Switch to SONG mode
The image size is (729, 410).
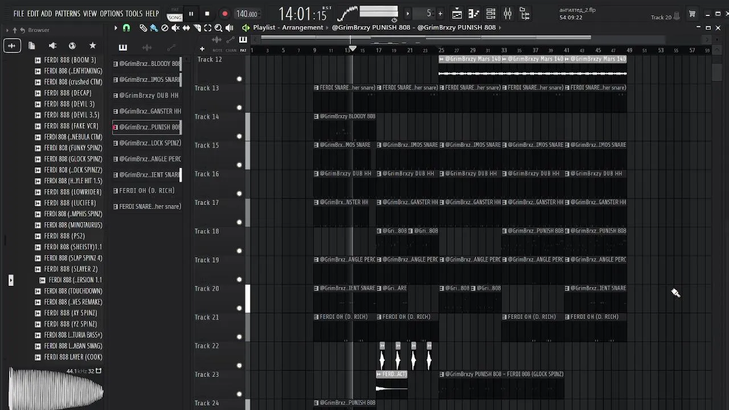[175, 18]
